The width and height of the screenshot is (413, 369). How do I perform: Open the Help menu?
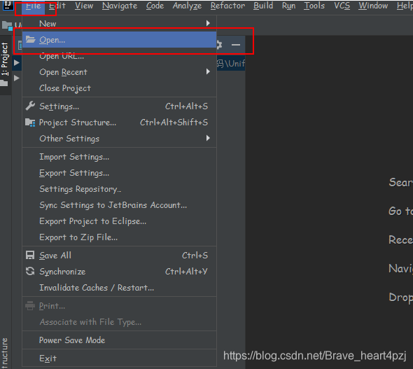coord(405,6)
